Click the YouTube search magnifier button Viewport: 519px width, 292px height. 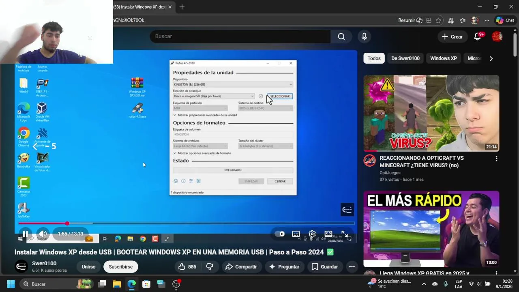[341, 36]
